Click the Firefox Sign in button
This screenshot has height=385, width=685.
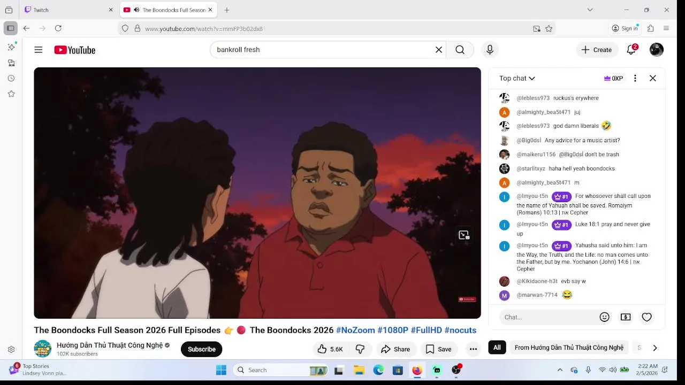625,28
